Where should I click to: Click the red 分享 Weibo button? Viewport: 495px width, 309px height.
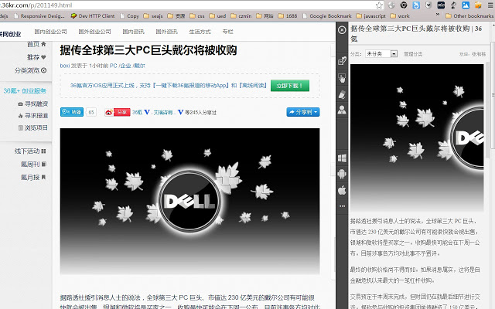click(x=121, y=112)
